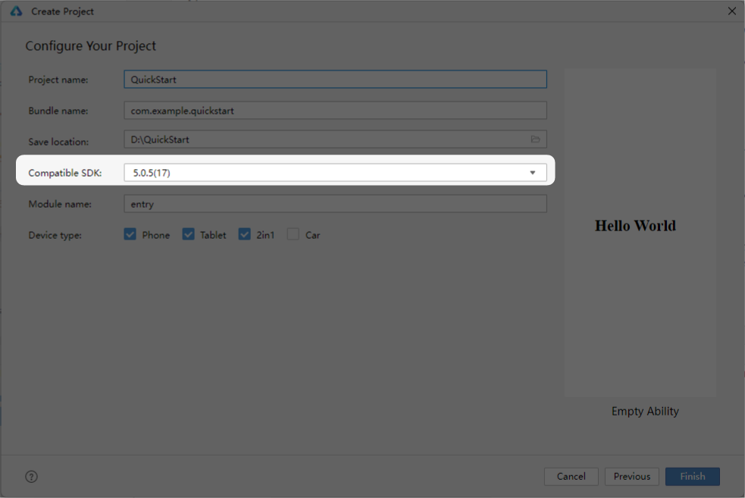Open the help question mark icon
This screenshot has height=498, width=745.
tap(31, 477)
